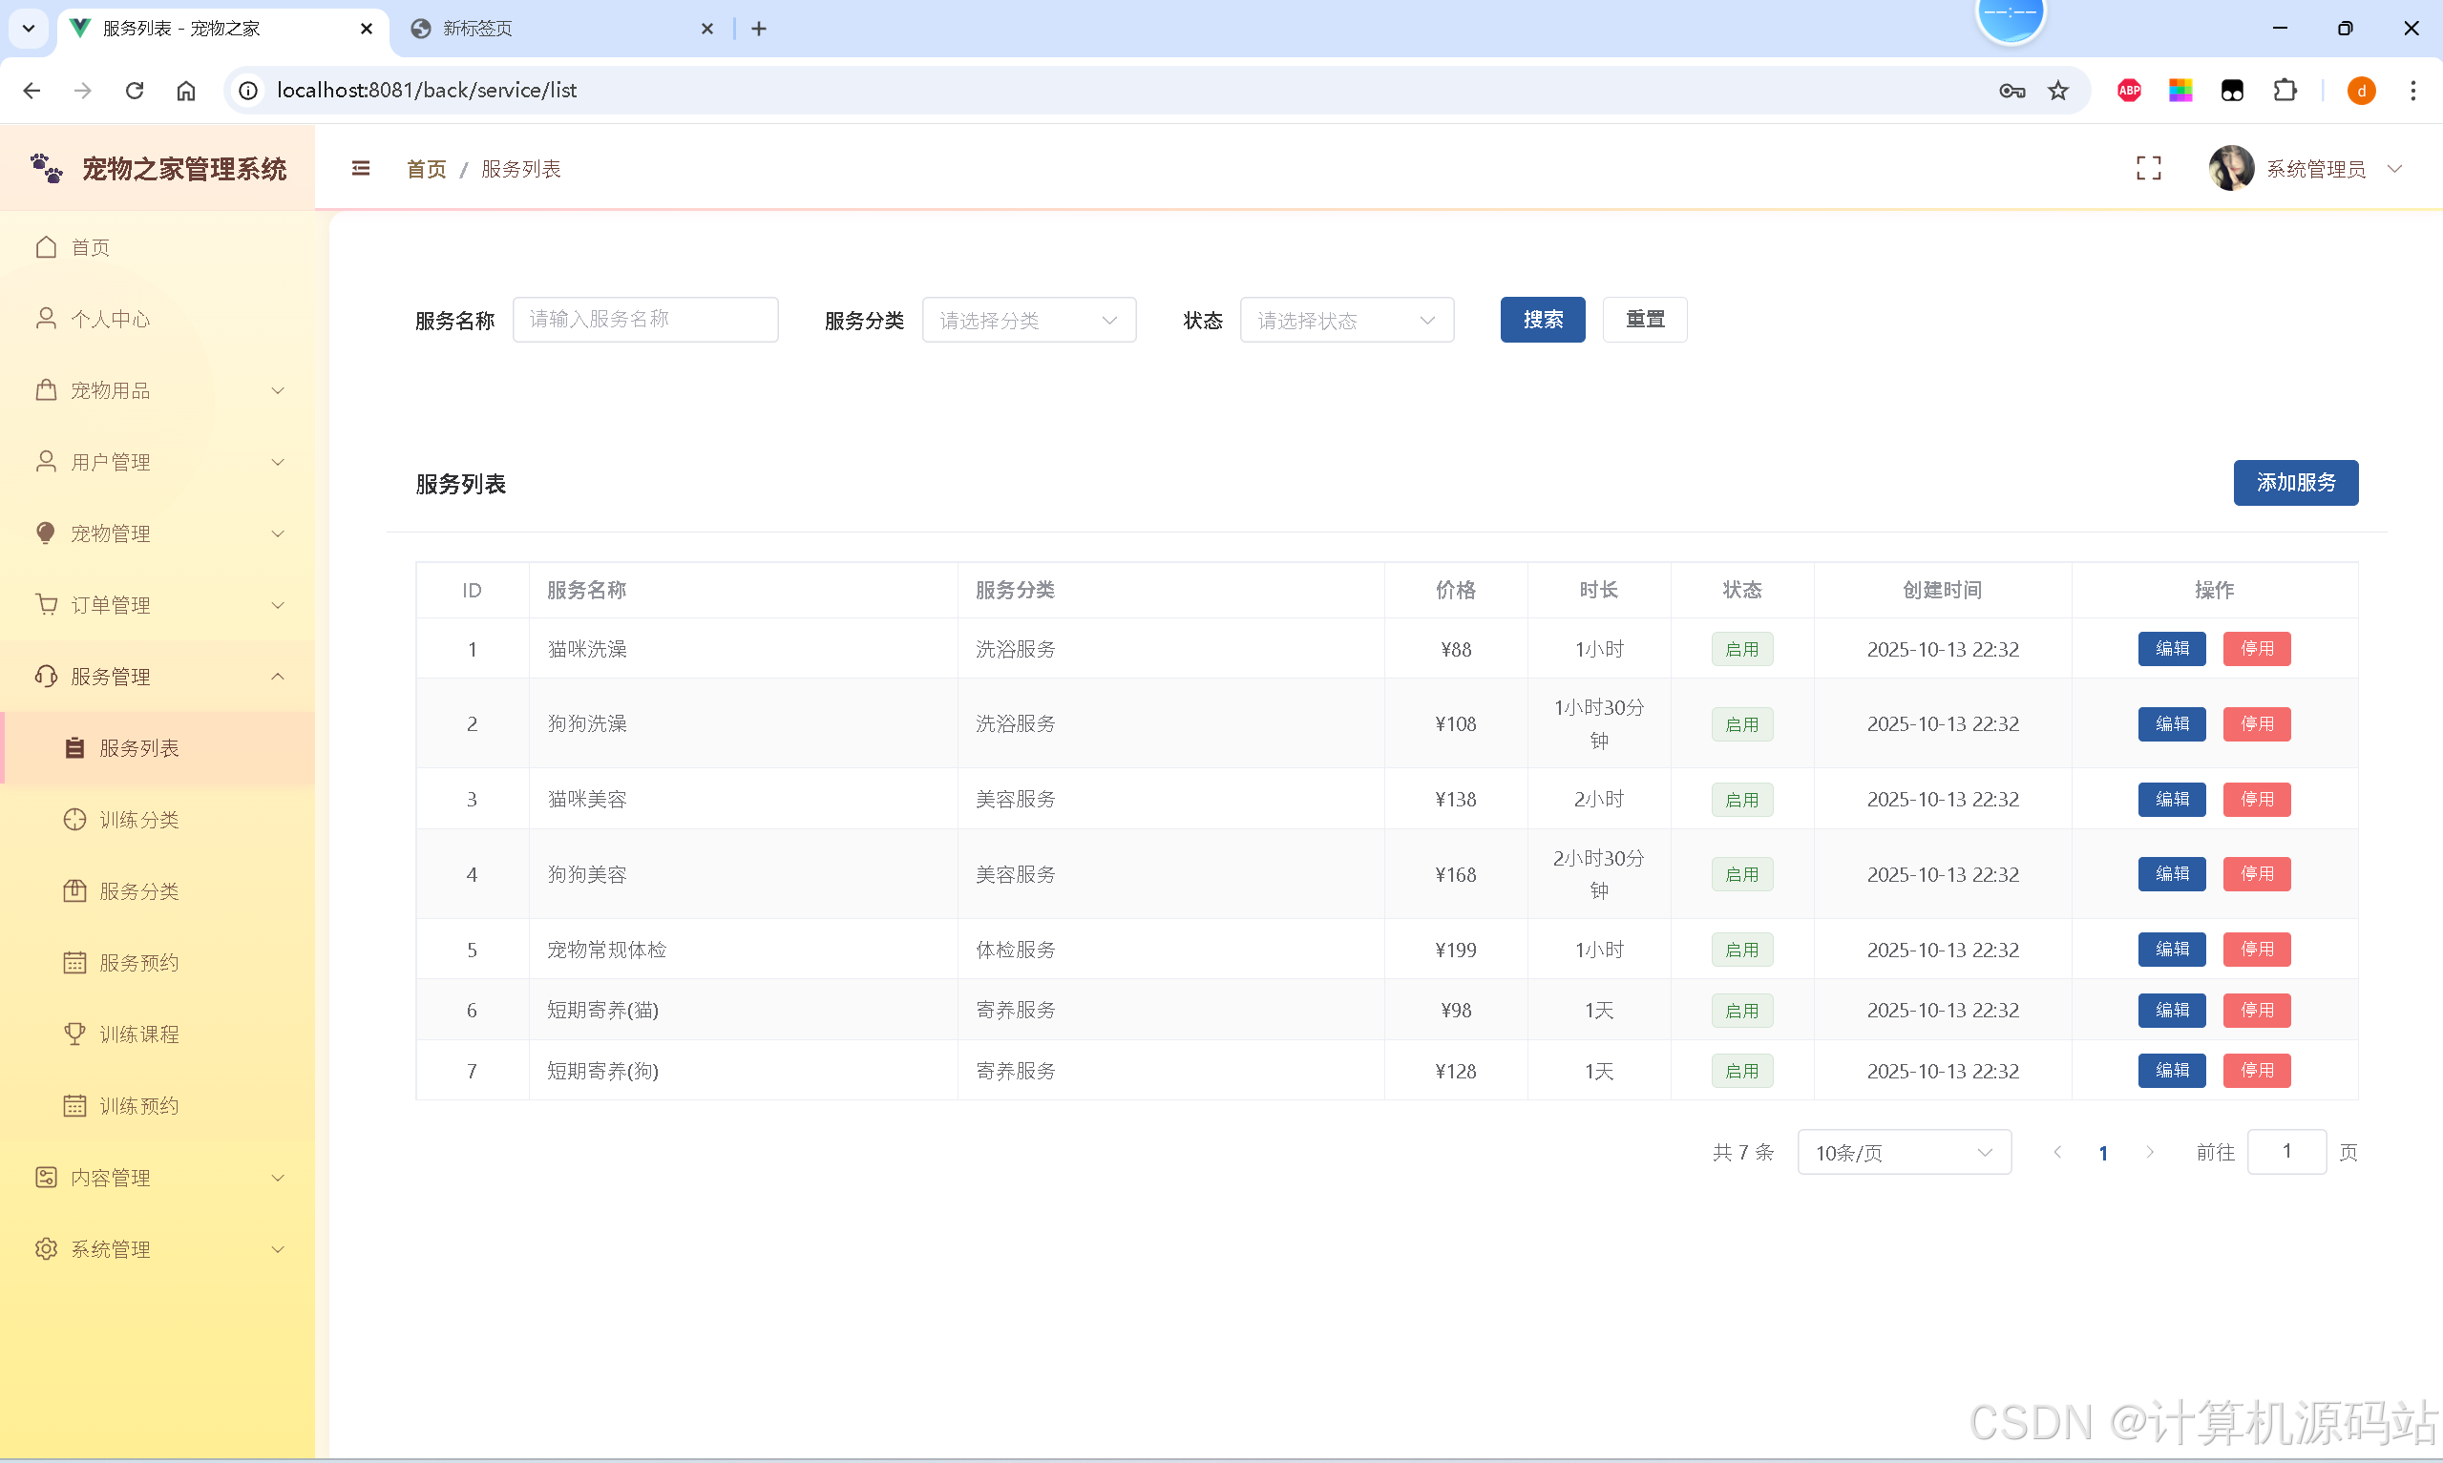Edit the 猫咪洗澡 service
The height and width of the screenshot is (1463, 2443).
tap(2171, 649)
